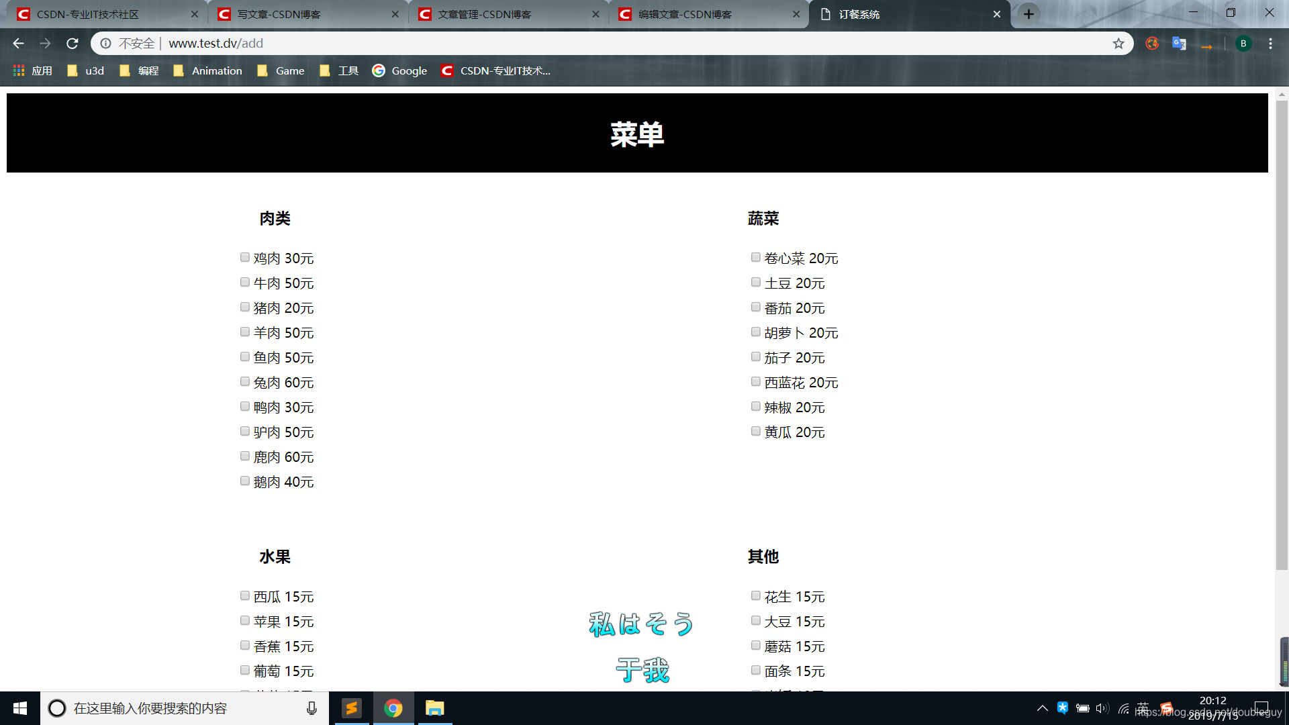Select the 西瓜 15元 checkbox

point(245,596)
